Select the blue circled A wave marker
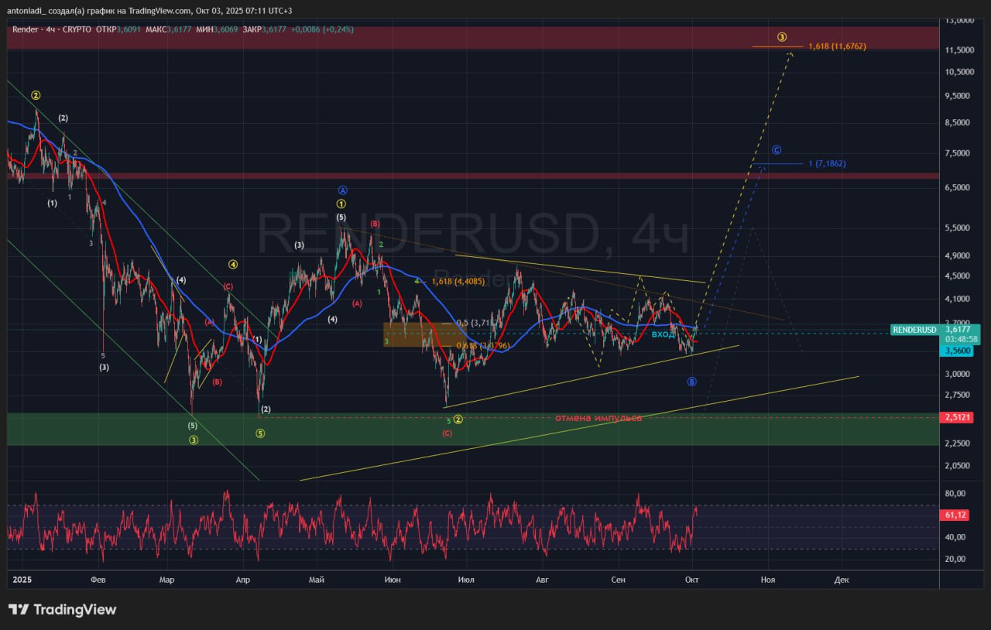Image resolution: width=991 pixels, height=630 pixels. (x=342, y=190)
